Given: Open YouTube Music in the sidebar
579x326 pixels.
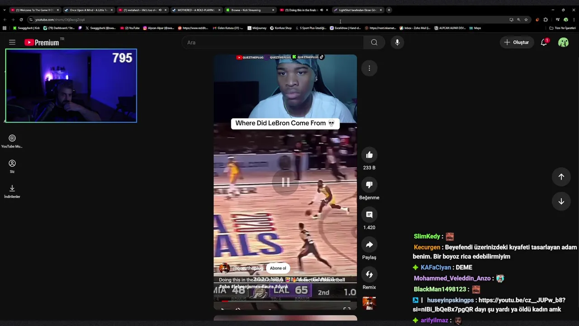Looking at the screenshot, I should (12, 141).
